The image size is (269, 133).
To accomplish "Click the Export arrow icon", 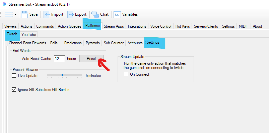I will coord(70,14).
